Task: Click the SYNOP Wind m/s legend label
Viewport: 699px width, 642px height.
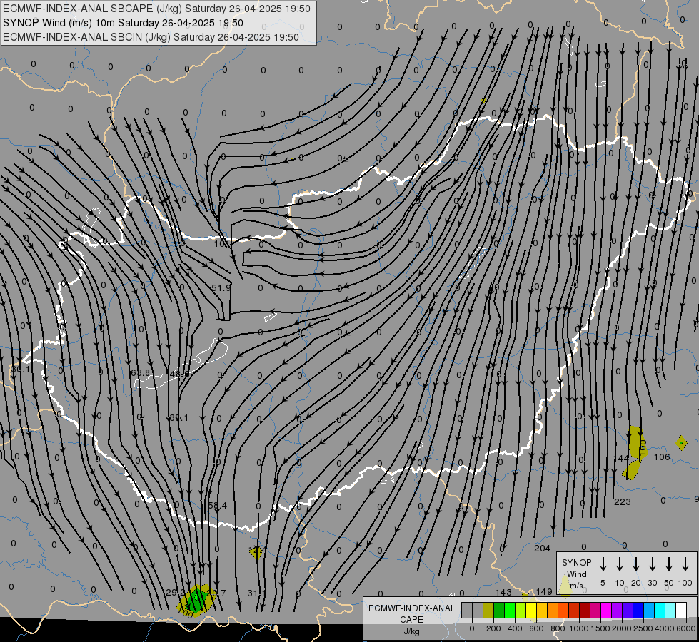Action: pos(576,574)
